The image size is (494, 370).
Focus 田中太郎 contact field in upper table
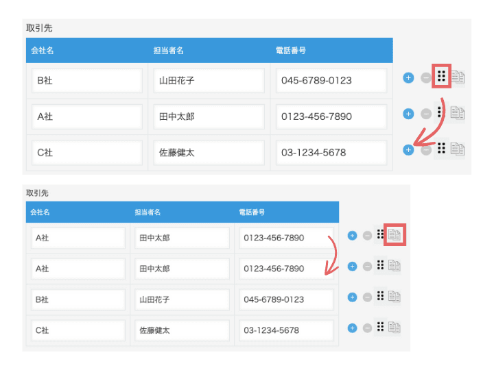coord(209,116)
